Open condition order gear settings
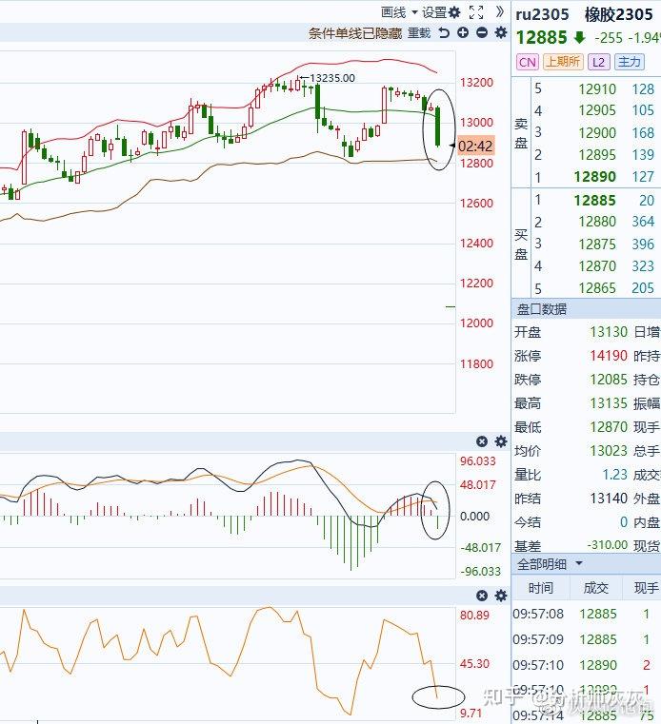Viewport: 661px width, 724px height. 501,32
